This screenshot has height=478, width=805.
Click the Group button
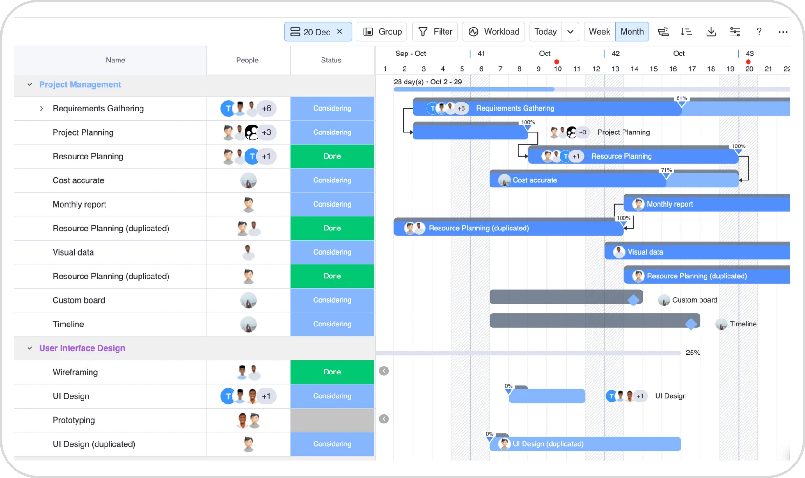point(382,31)
